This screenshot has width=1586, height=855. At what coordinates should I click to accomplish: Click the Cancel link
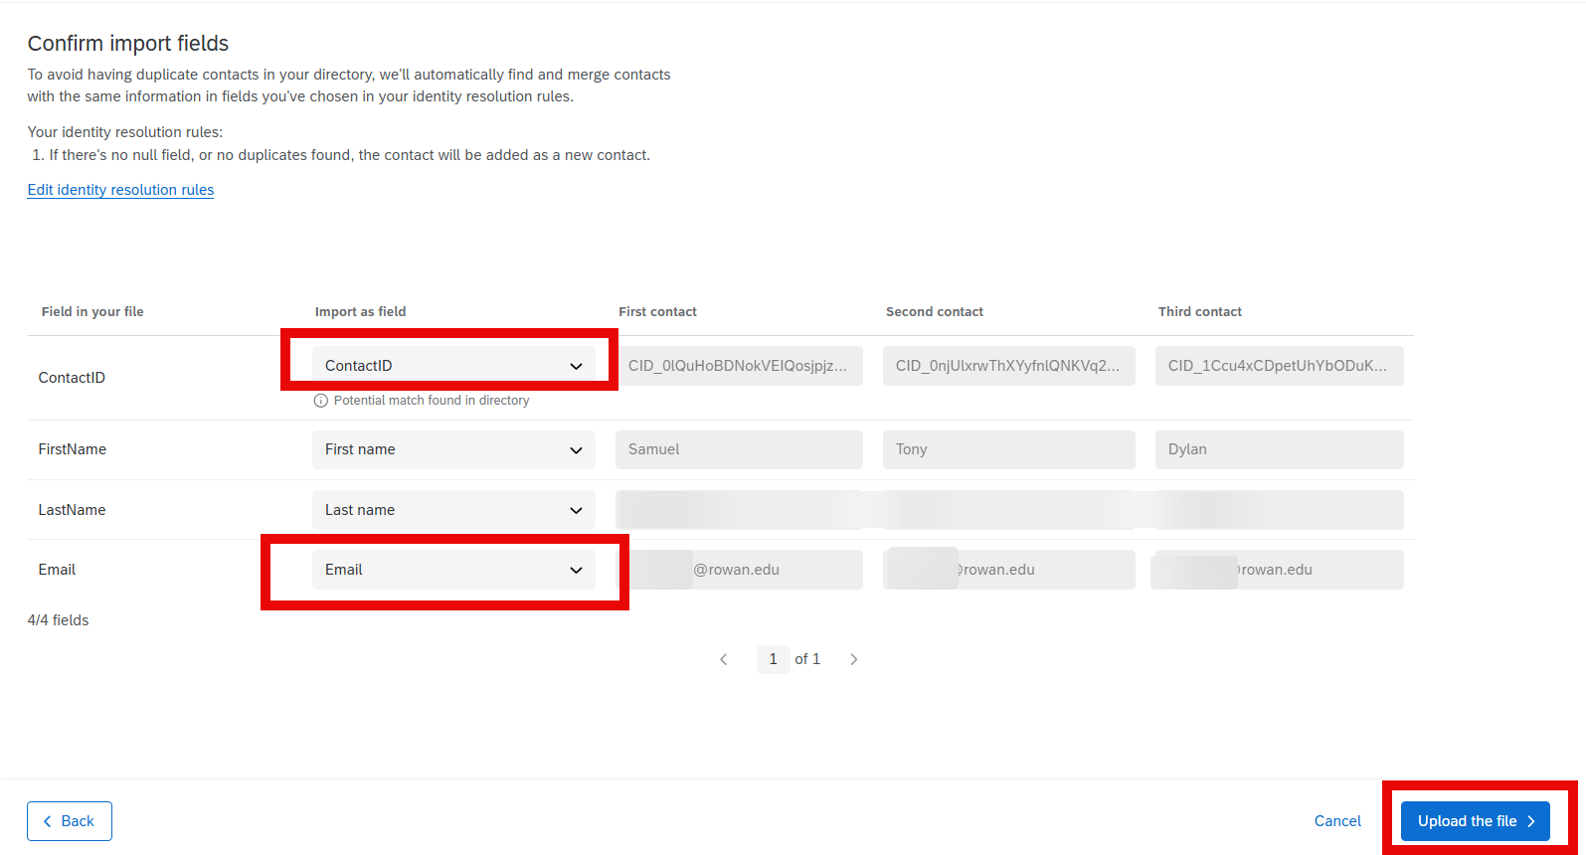pos(1337,821)
